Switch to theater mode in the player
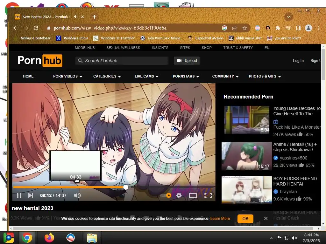This screenshot has height=244, width=326. coord(193,195)
